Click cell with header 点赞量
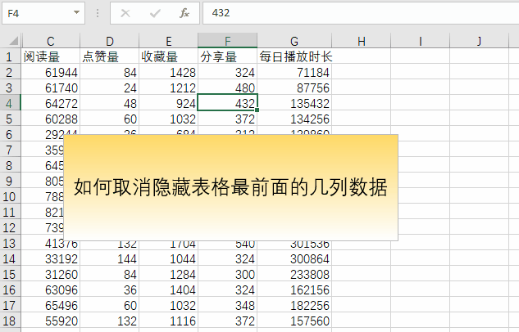The width and height of the screenshot is (519, 332). click(110, 56)
